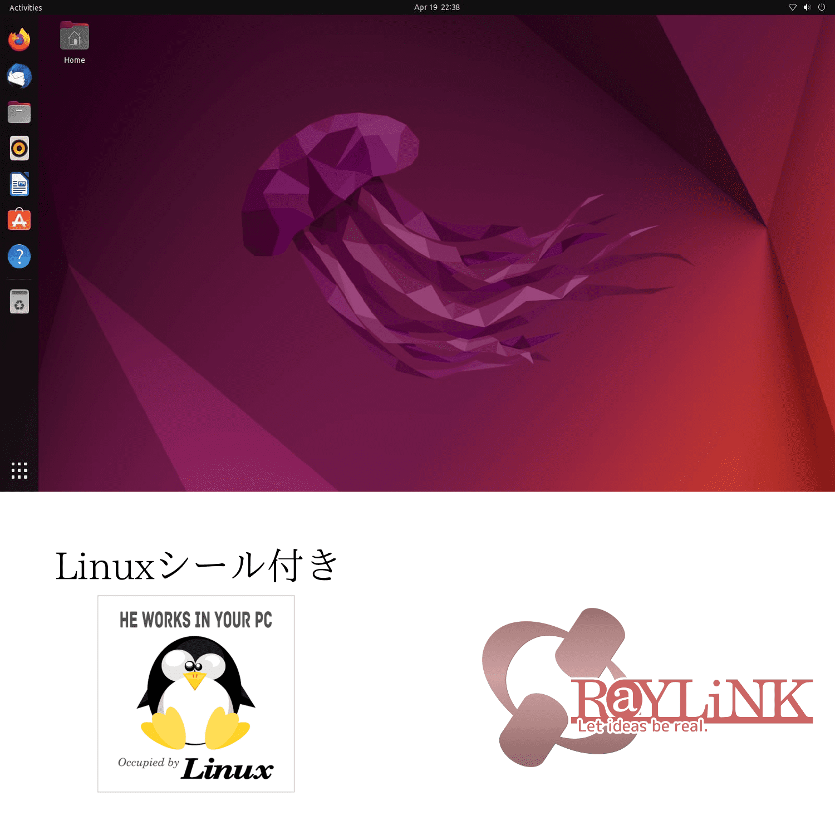Open Ubuntu Software store
The width and height of the screenshot is (835, 835).
[19, 220]
